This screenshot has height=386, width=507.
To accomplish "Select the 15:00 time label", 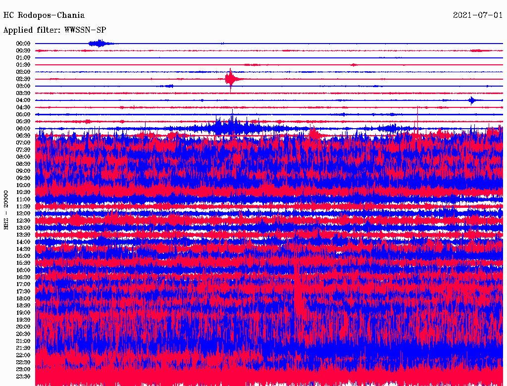I will pyautogui.click(x=23, y=256).
